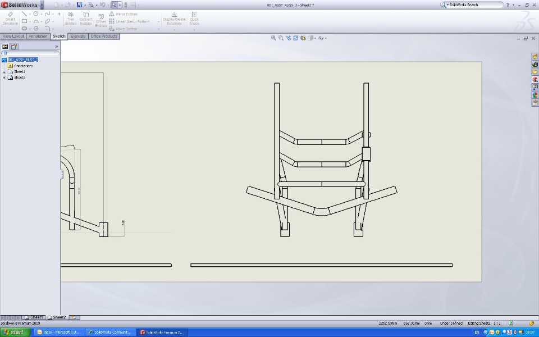Switch to the View Layout tab

pos(13,36)
